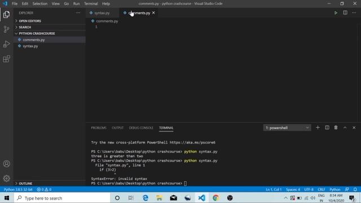
Task: Click the Windows Start button
Action: click(x=7, y=198)
